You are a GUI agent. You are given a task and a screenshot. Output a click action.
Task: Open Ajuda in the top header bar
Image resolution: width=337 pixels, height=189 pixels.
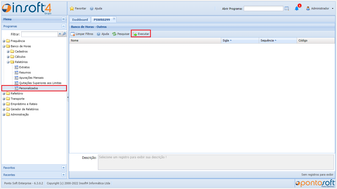point(96,8)
